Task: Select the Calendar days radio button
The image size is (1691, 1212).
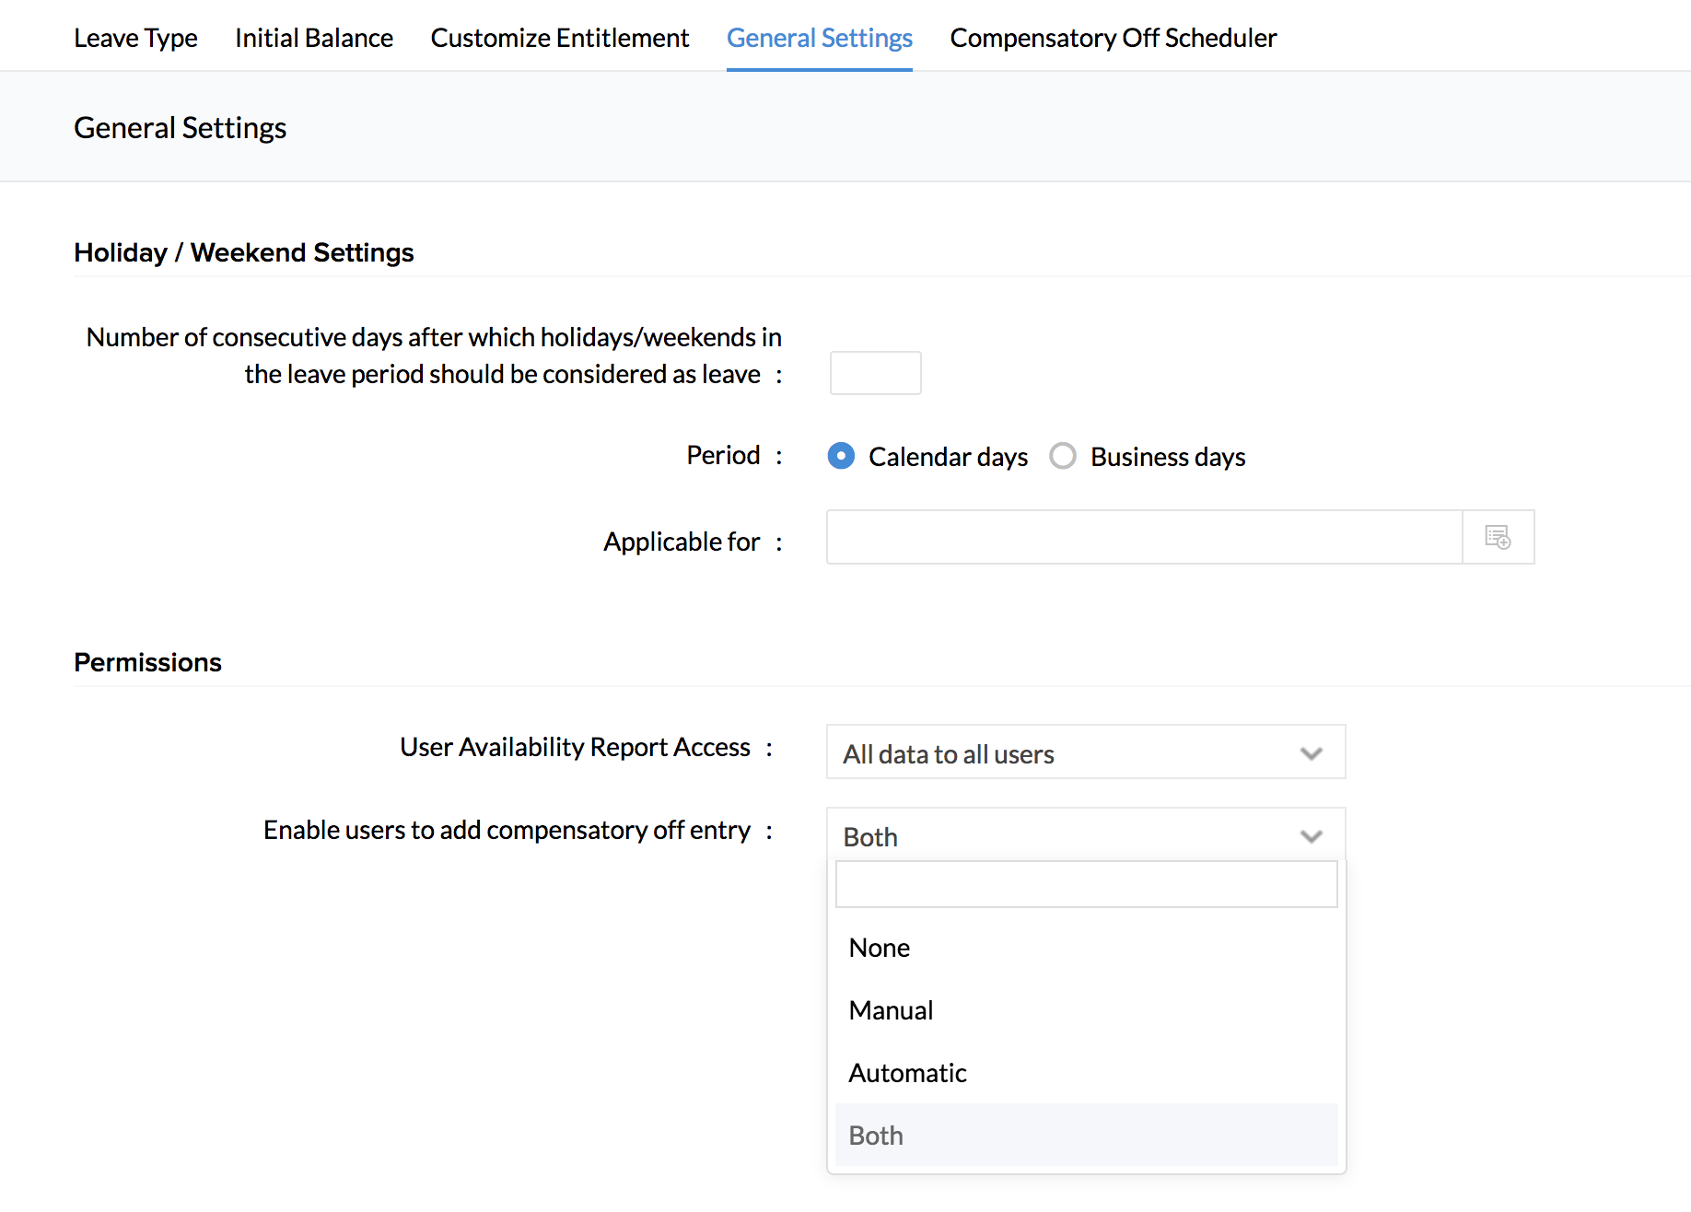Action: [x=841, y=456]
